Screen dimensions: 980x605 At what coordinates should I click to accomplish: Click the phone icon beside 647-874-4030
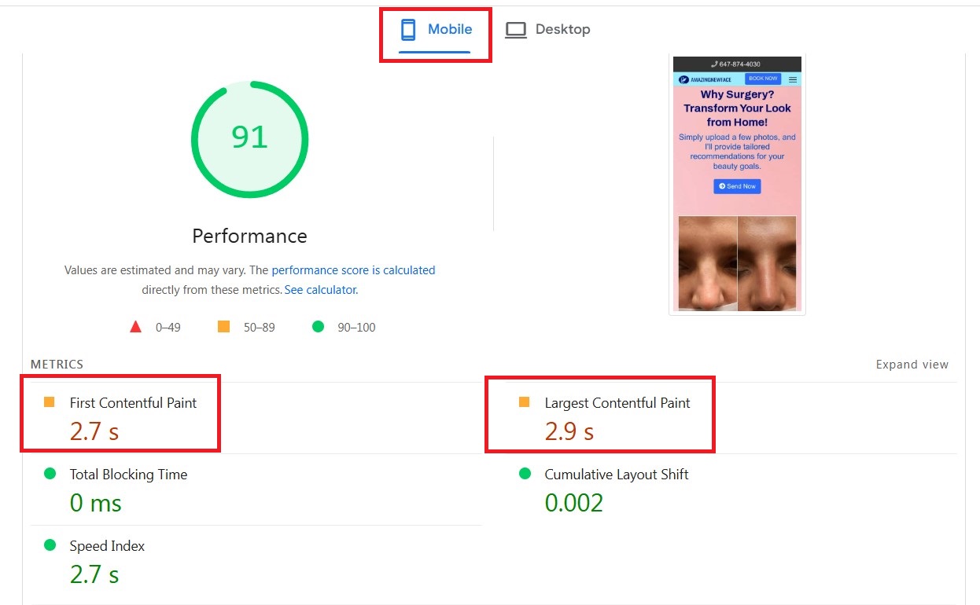pyautogui.click(x=715, y=64)
